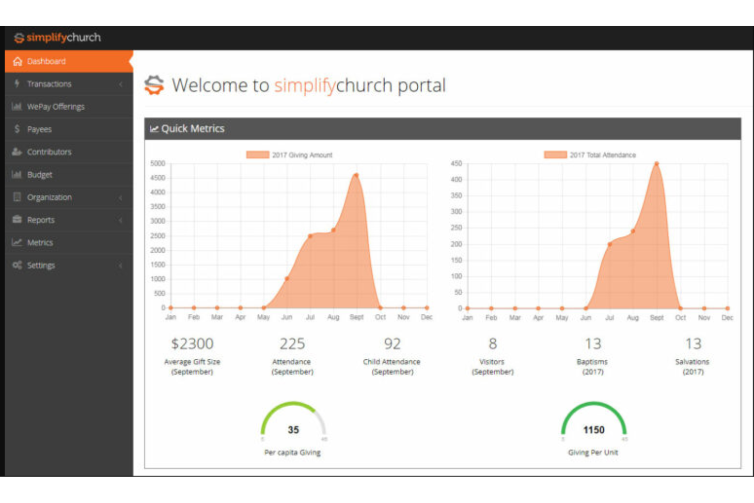Click the Metrics line chart icon
Image resolution: width=754 pixels, height=503 pixels.
17,243
